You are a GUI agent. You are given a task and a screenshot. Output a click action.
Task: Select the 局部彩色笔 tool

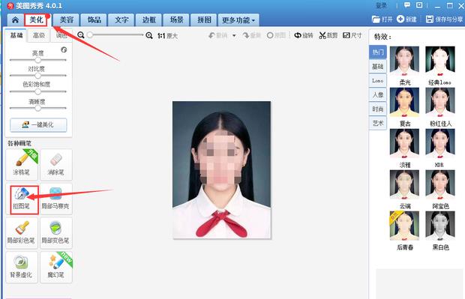tap(22, 233)
